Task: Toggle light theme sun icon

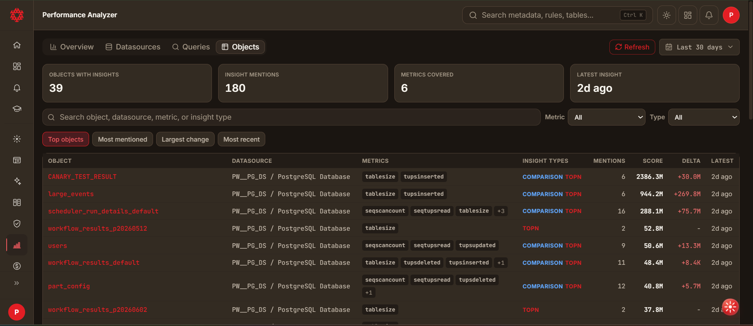Action: click(666, 15)
